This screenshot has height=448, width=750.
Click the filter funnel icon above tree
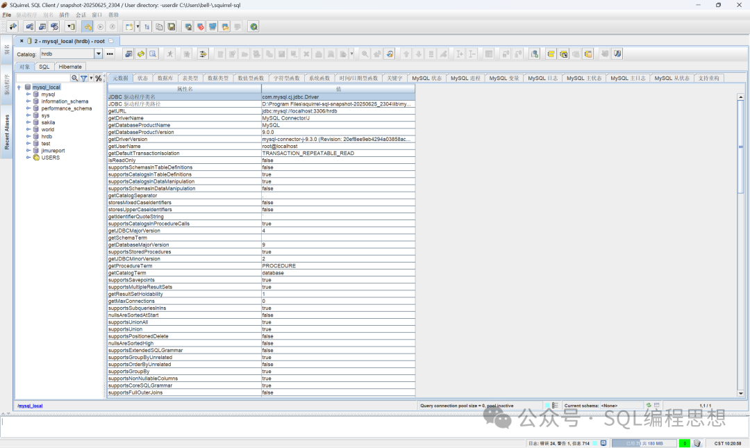tap(84, 78)
